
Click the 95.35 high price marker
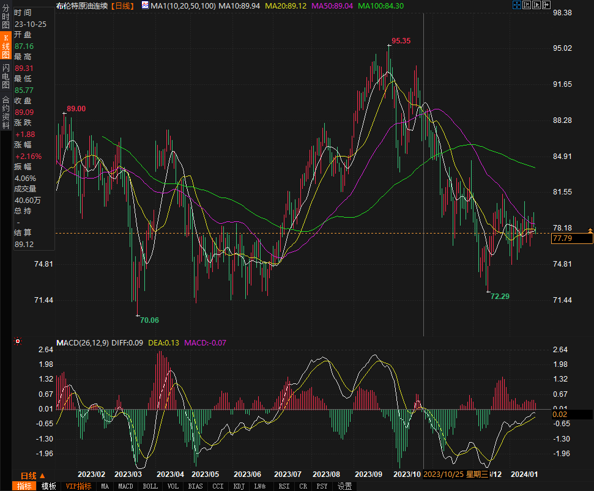[401, 41]
